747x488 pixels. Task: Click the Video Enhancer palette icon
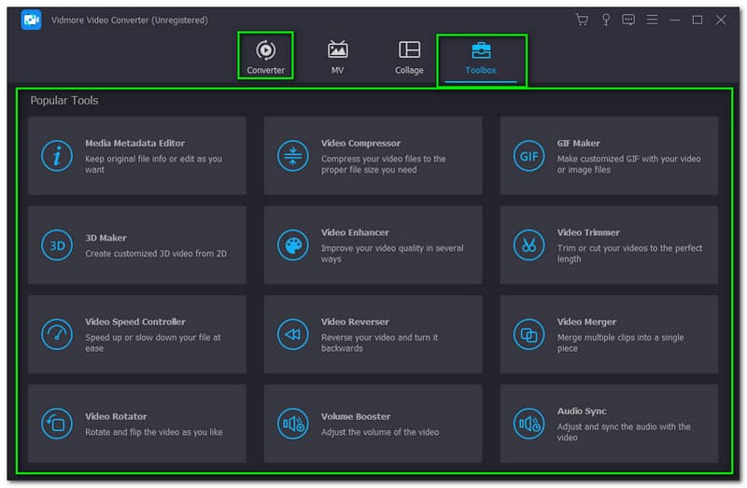coord(292,245)
